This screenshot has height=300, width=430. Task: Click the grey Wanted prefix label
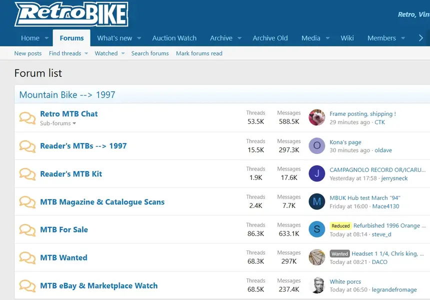point(339,254)
